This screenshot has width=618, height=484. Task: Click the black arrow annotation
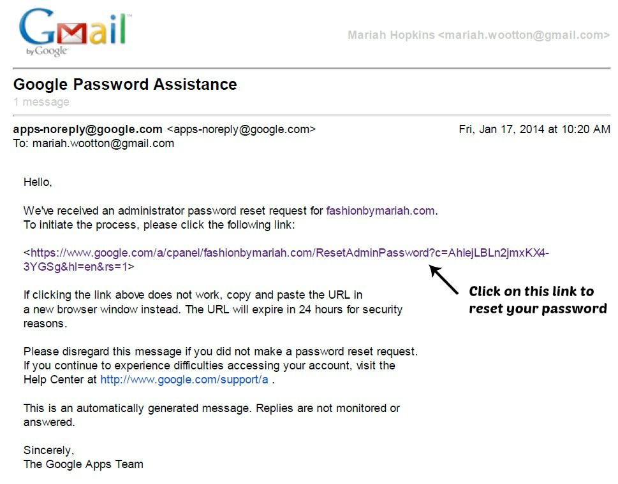[x=444, y=280]
